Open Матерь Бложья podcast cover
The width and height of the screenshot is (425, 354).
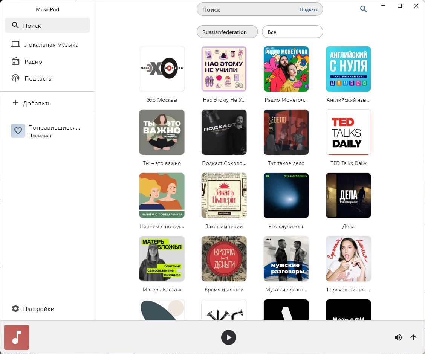pos(162,259)
